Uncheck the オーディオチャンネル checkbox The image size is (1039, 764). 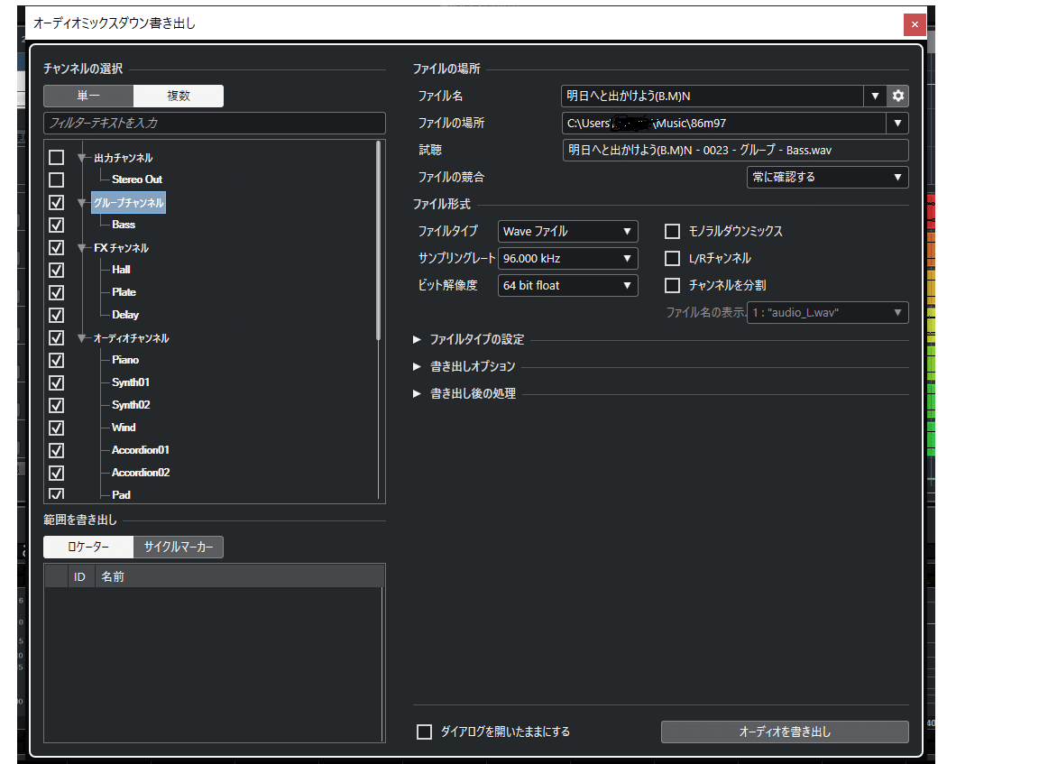click(56, 338)
